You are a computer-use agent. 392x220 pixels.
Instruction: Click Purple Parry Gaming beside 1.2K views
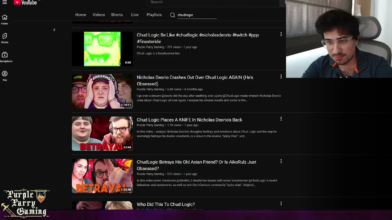[x=150, y=125]
